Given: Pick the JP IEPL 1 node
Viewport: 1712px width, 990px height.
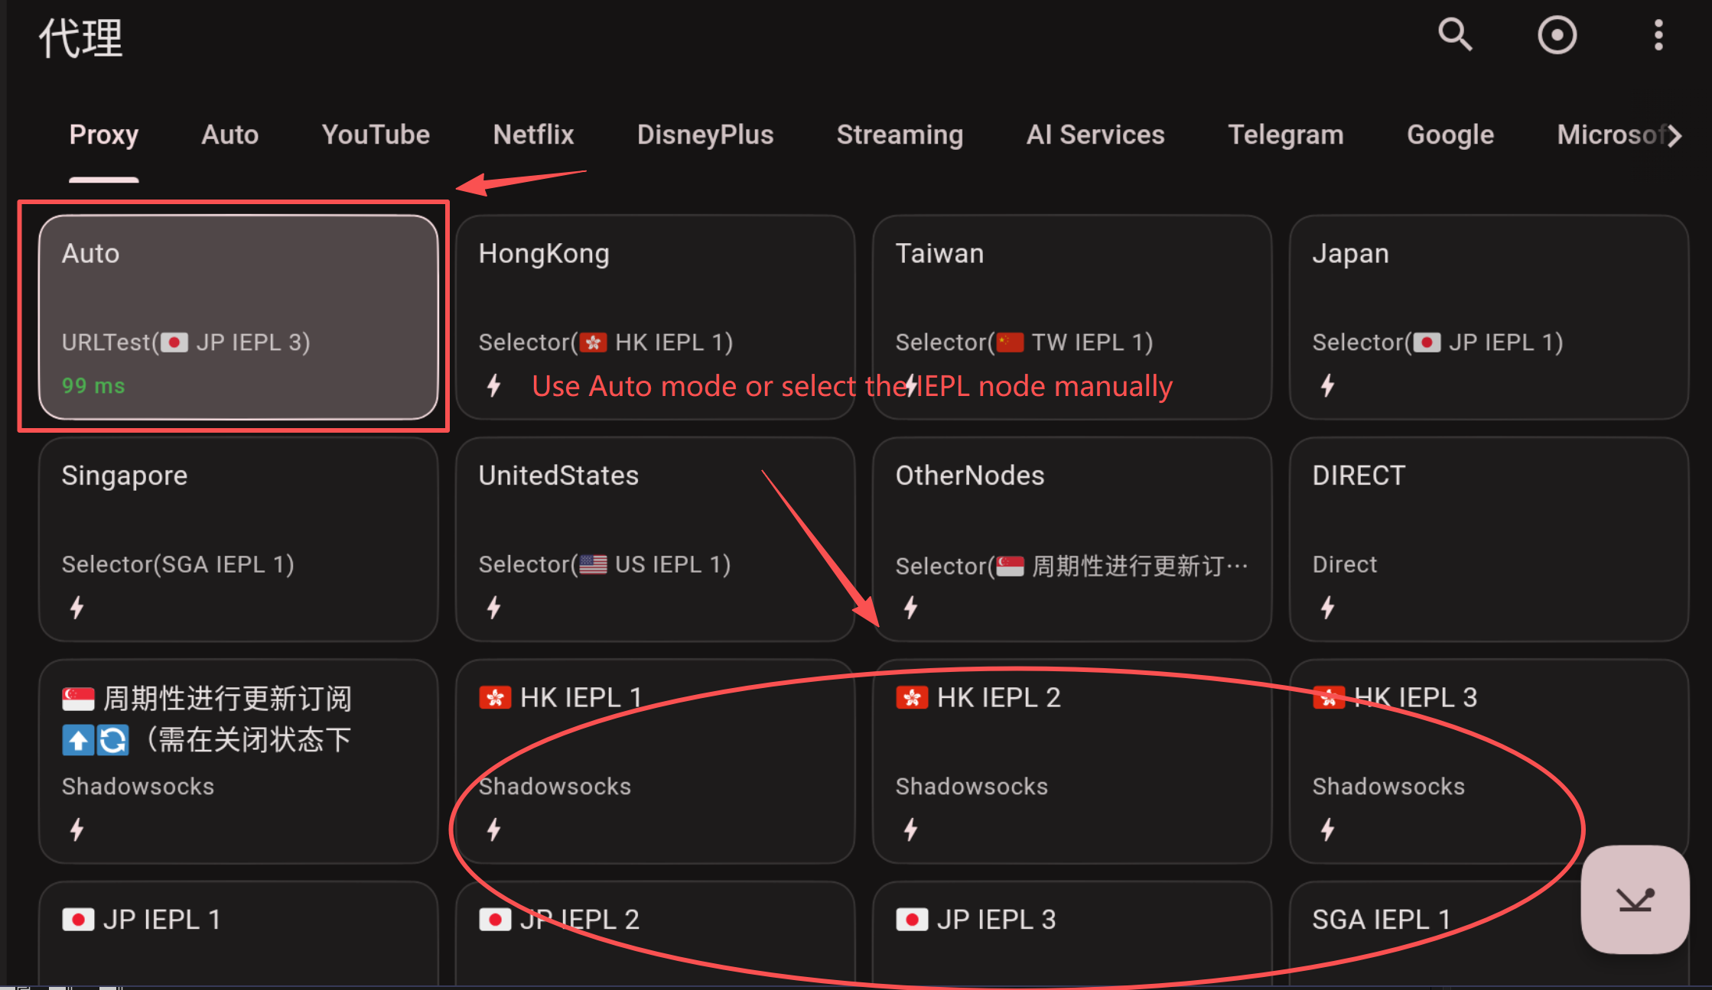Looking at the screenshot, I should (x=238, y=934).
